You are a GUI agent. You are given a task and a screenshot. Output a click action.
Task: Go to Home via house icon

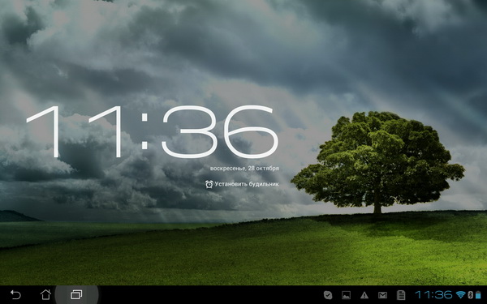point(45,294)
